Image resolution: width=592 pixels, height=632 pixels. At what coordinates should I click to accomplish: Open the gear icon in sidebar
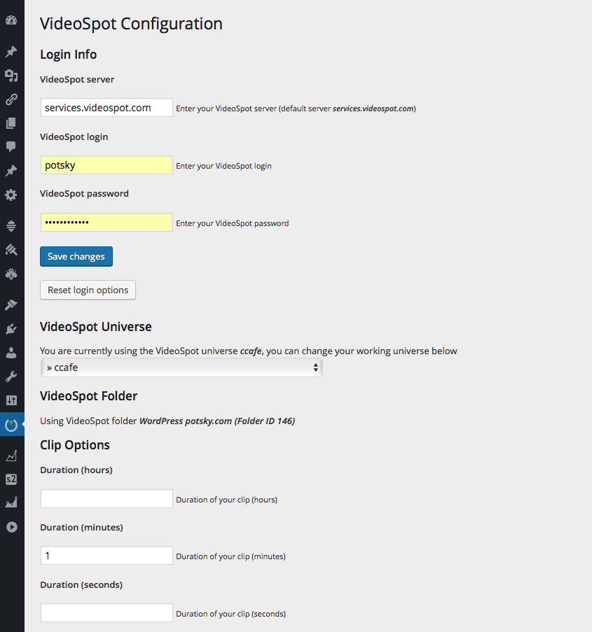11,195
